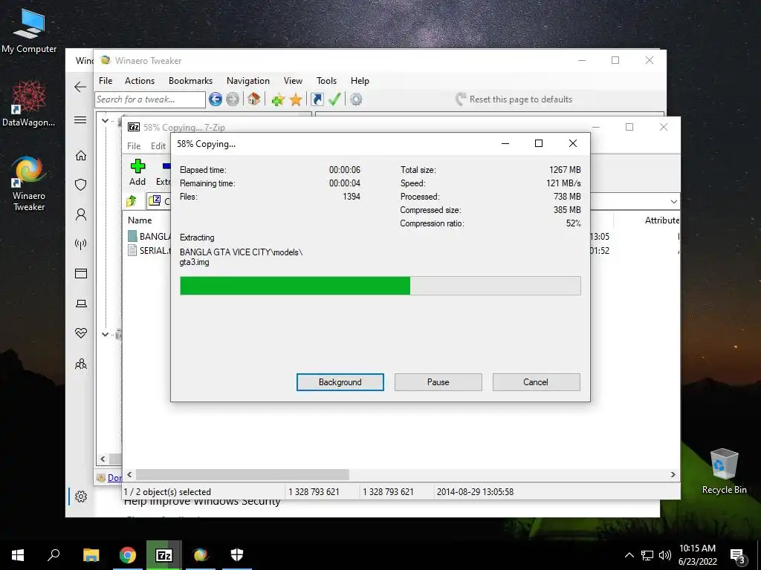Viewport: 761px width, 570px height.
Task: Open View menu in Winaero Tweaker
Action: coord(293,81)
